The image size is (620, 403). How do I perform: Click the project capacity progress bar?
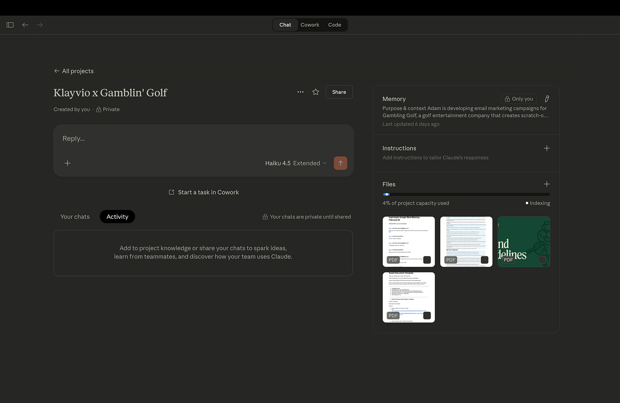[466, 194]
